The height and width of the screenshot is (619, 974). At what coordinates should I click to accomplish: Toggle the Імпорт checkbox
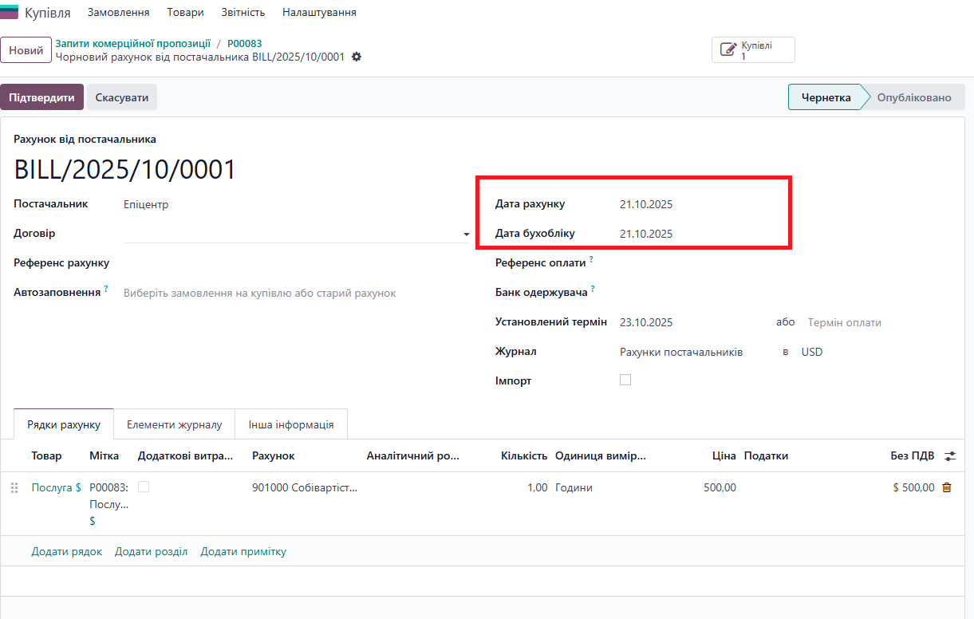point(625,380)
